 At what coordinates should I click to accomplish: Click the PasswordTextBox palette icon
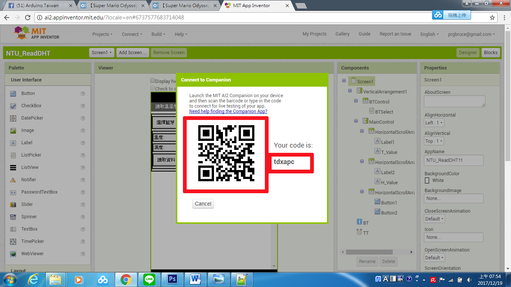click(13, 192)
